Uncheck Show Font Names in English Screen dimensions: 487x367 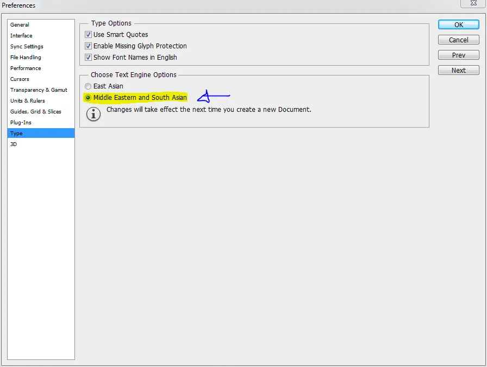pyautogui.click(x=89, y=58)
